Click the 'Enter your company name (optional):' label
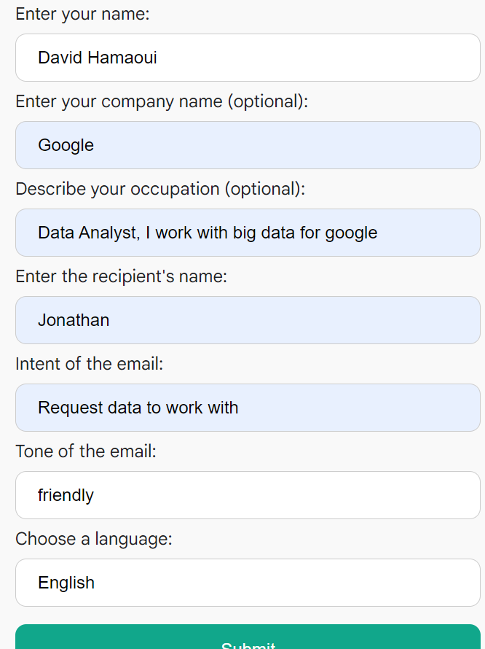Viewport: 485px width, 649px height. [162, 101]
